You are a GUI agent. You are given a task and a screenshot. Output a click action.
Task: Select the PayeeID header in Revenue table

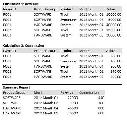click(10, 9)
